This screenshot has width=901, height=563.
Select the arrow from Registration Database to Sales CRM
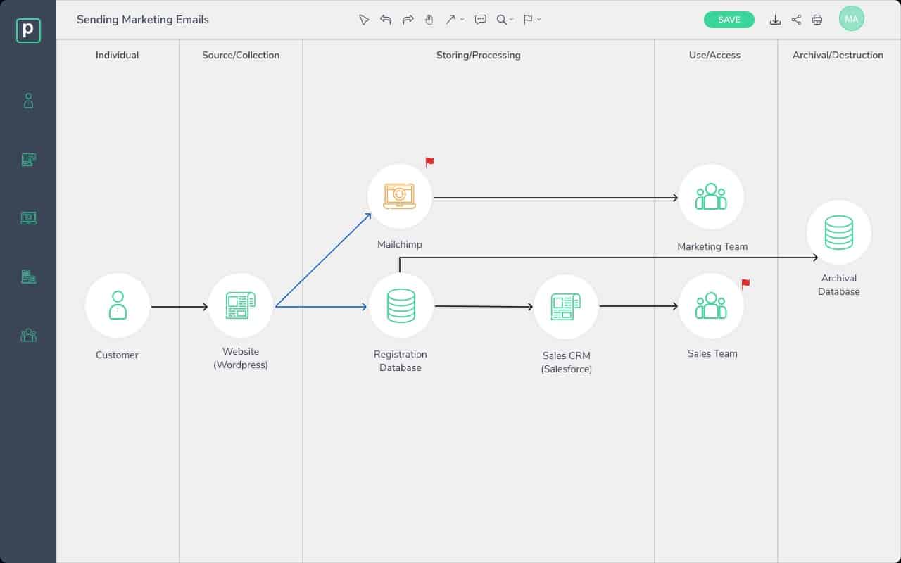tap(484, 306)
